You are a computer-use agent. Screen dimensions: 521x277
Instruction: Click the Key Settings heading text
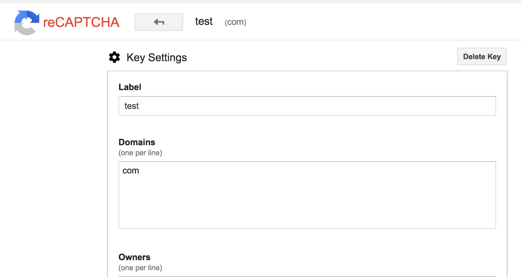click(157, 57)
